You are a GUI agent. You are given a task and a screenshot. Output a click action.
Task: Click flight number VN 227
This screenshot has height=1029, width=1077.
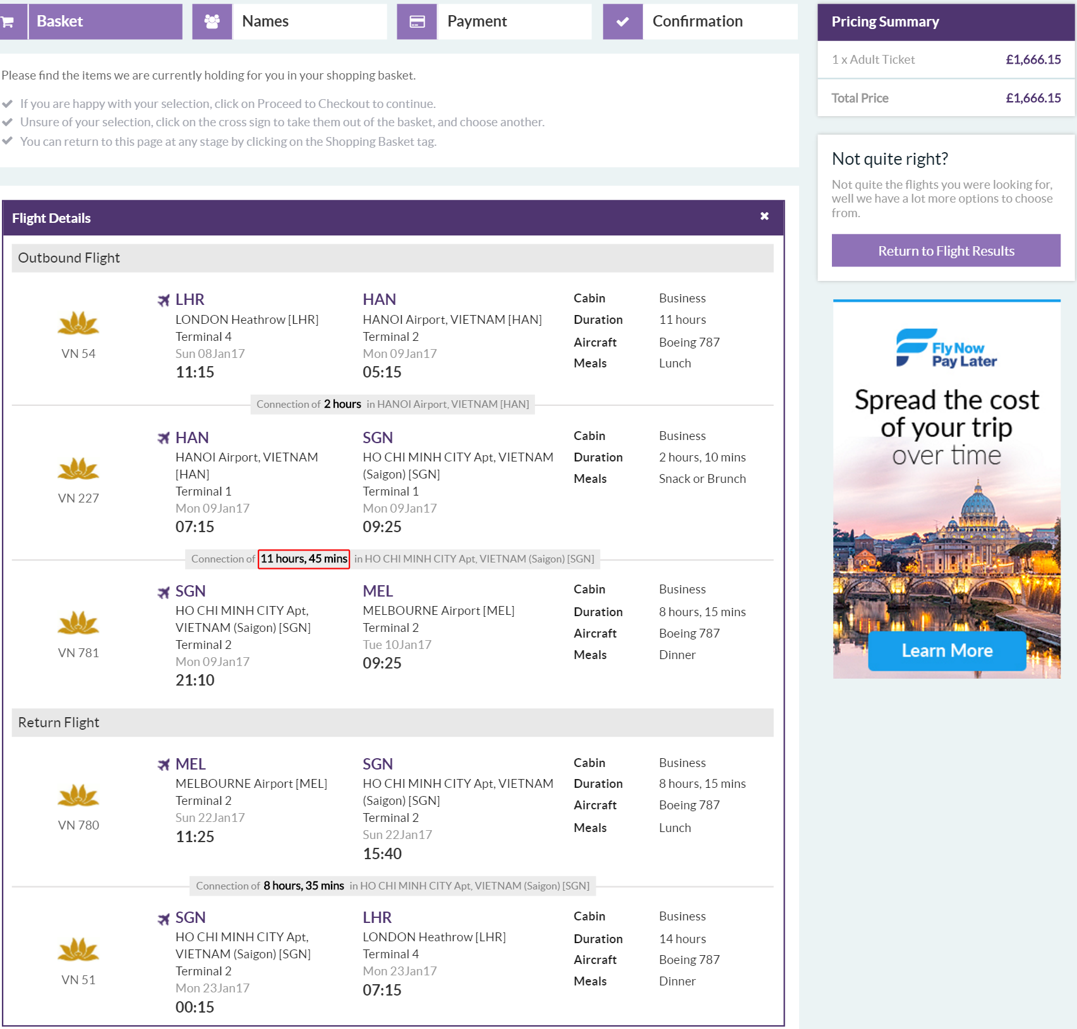(x=78, y=498)
